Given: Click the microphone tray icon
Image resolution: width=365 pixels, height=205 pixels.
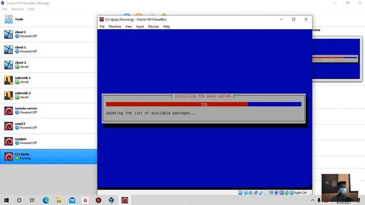Looking at the screenshot, I should coord(319,200).
